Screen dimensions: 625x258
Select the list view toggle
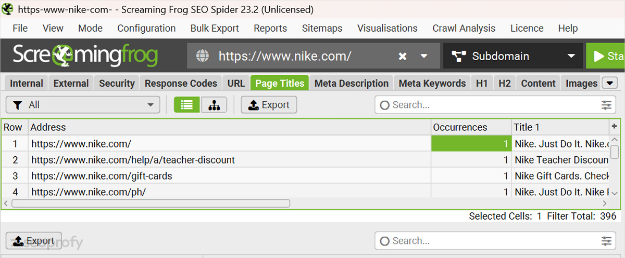pos(186,105)
